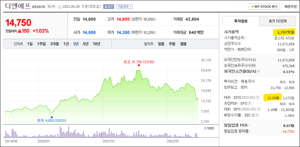
Task: Open the 기업개요 dropdown
Action: pos(124,7)
